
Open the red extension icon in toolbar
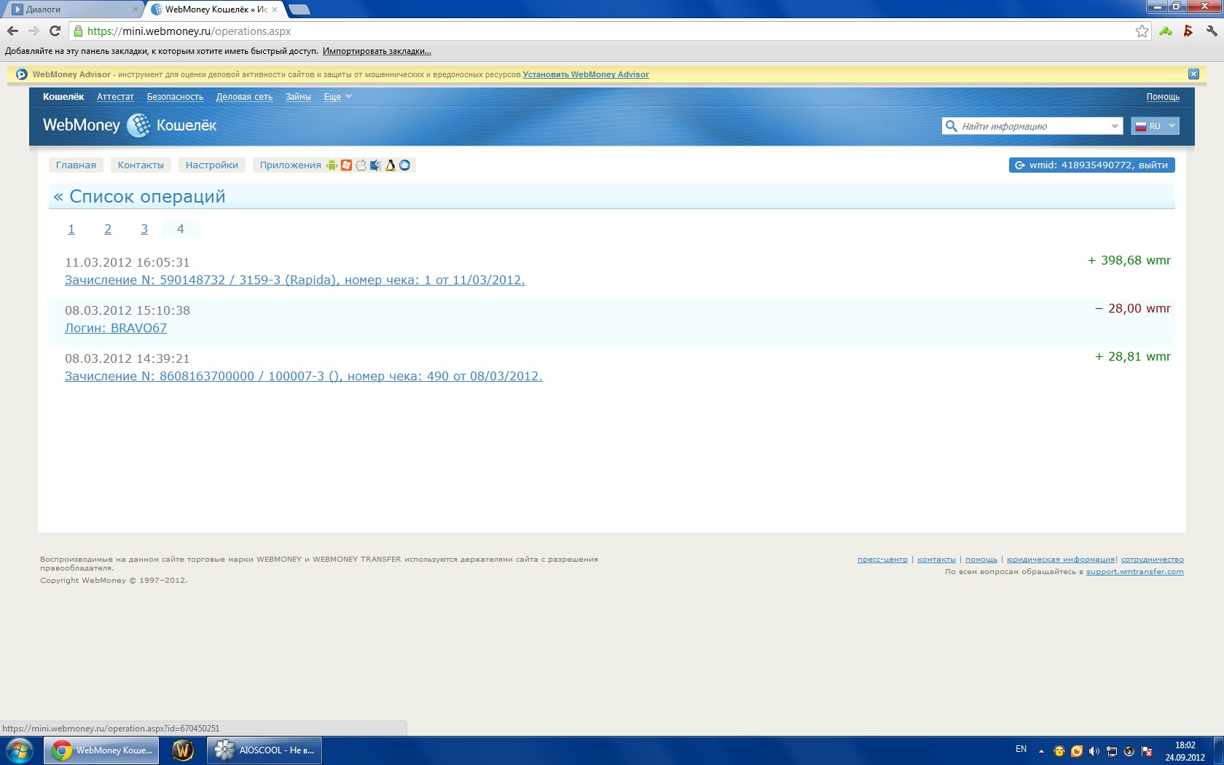1188,31
